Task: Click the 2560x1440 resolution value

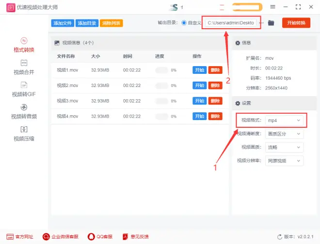Action: (276, 88)
